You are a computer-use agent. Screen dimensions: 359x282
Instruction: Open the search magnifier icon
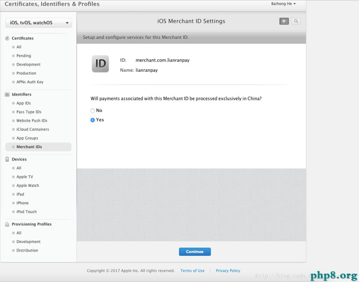pos(296,21)
